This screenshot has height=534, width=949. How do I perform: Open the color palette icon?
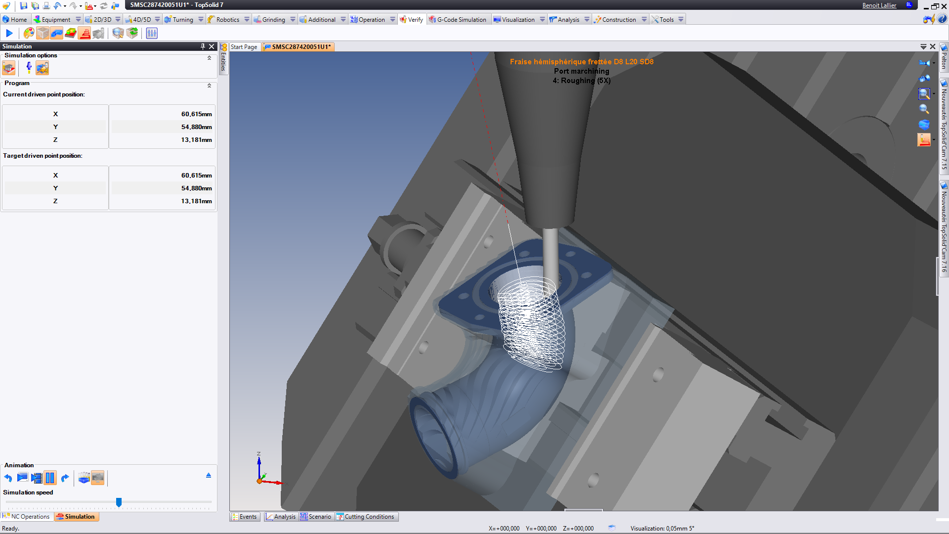click(x=29, y=33)
